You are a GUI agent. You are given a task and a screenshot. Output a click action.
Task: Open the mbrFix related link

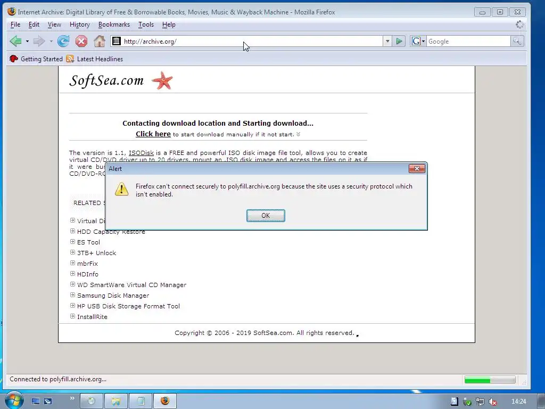pyautogui.click(x=88, y=264)
